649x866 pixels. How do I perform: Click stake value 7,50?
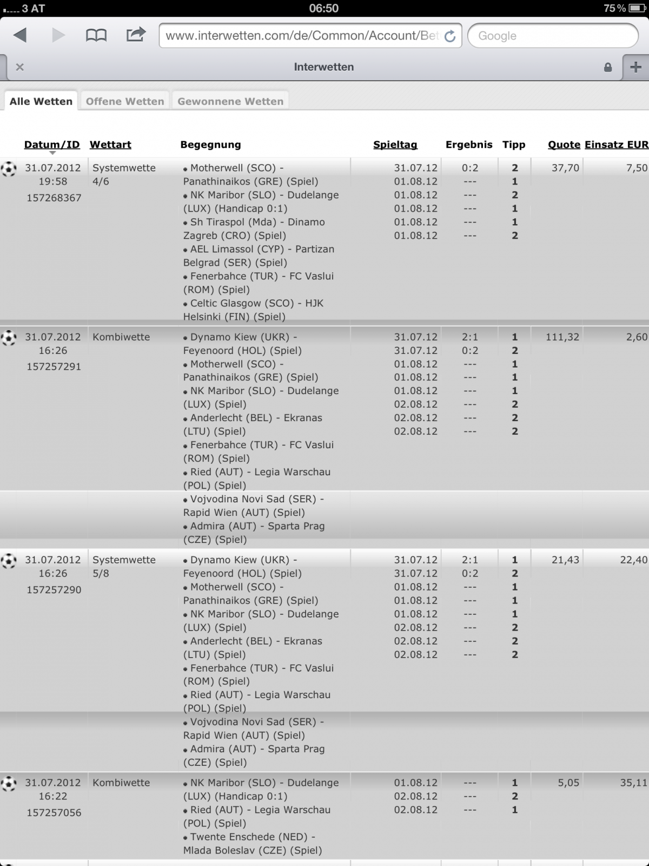click(637, 168)
